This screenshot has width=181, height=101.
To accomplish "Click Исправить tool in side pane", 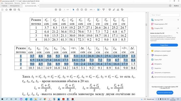I will tap(158, 64).
